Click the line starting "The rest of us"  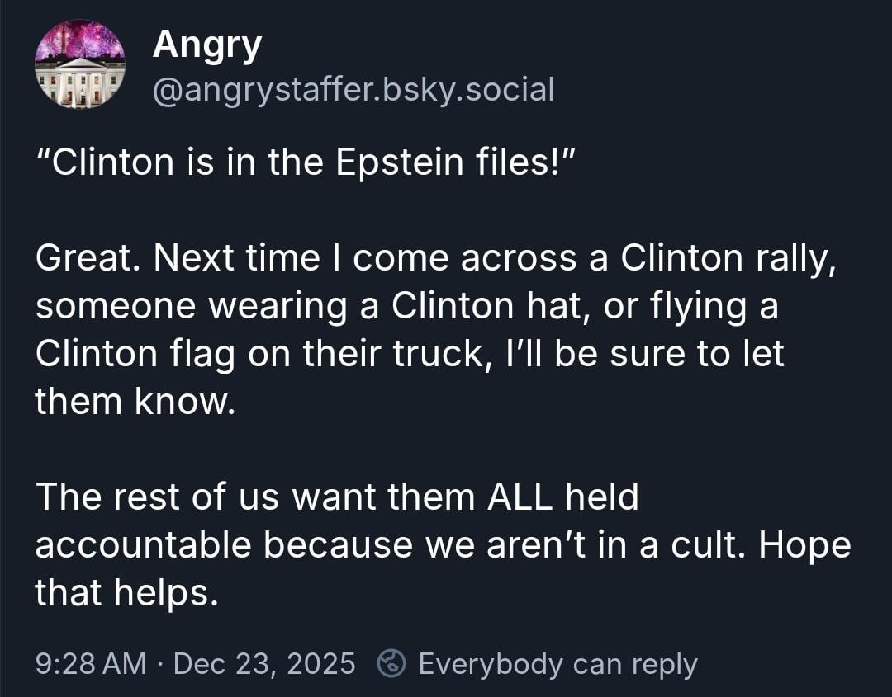[x=337, y=497]
